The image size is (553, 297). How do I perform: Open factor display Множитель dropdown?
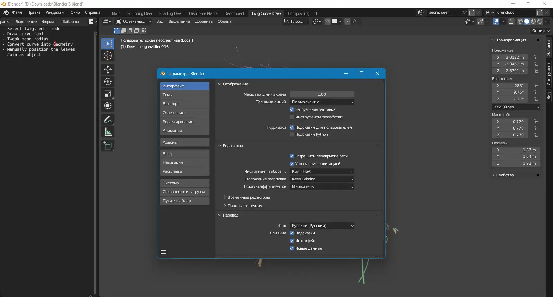tap(322, 186)
